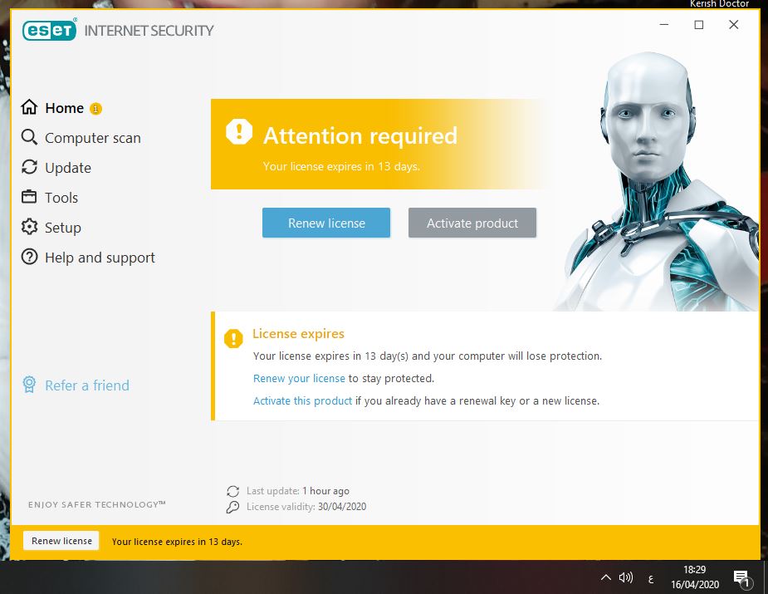Follow the Activate this product link

tap(303, 401)
